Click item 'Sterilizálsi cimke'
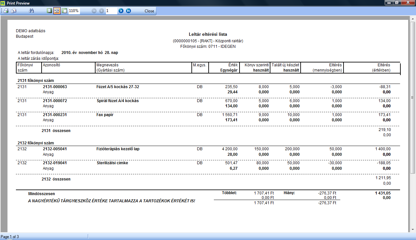The height and width of the screenshot is (240, 416). tap(112, 163)
